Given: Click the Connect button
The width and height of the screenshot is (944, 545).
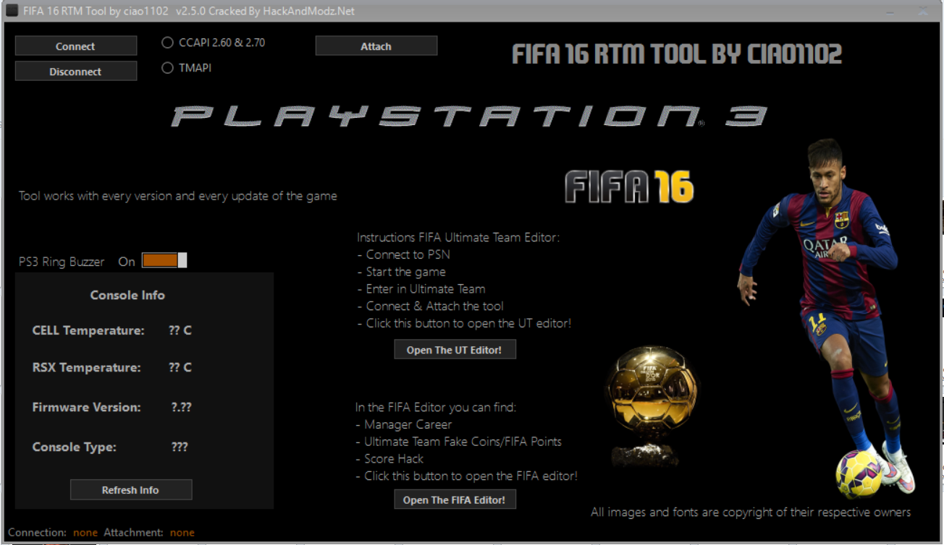Looking at the screenshot, I should coord(76,46).
